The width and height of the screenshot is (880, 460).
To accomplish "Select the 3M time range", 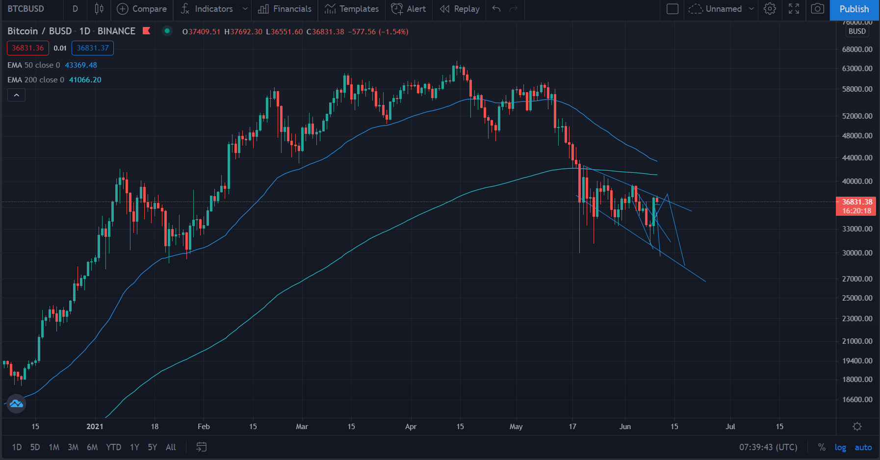I will click(73, 447).
